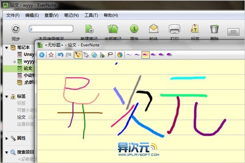Choose the highlighted third stroke width
The height and width of the screenshot is (163, 245).
pyautogui.click(x=146, y=55)
